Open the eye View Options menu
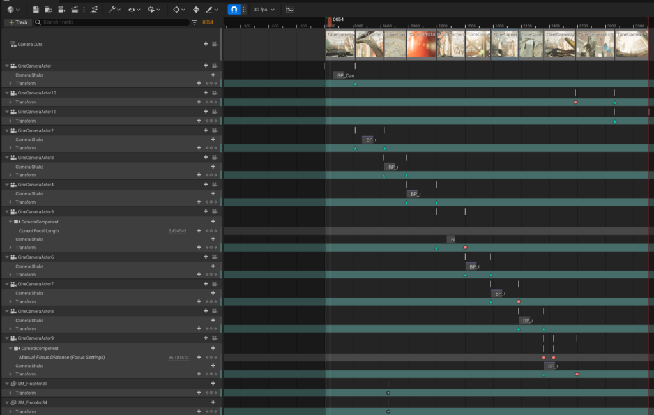 coord(134,9)
